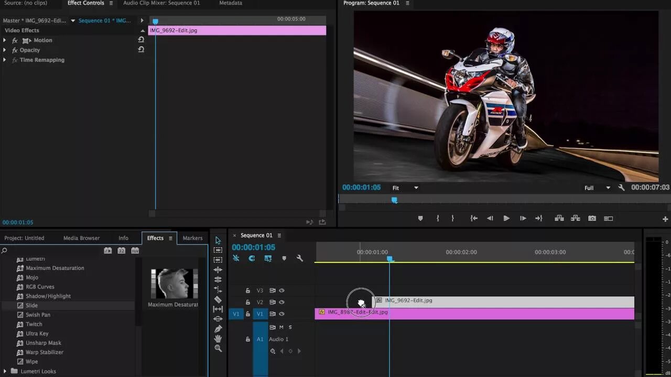Image resolution: width=671 pixels, height=377 pixels.
Task: Toggle the lock on track V3
Action: pos(248,291)
